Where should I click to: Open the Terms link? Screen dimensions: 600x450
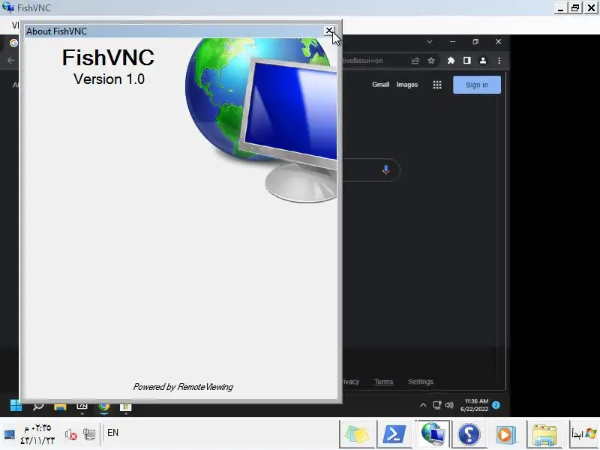pos(383,382)
